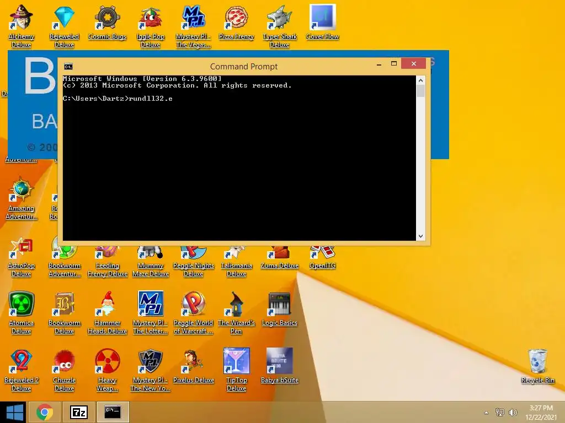
Task: Select Typer Shark Deluxe icon
Action: click(x=279, y=25)
